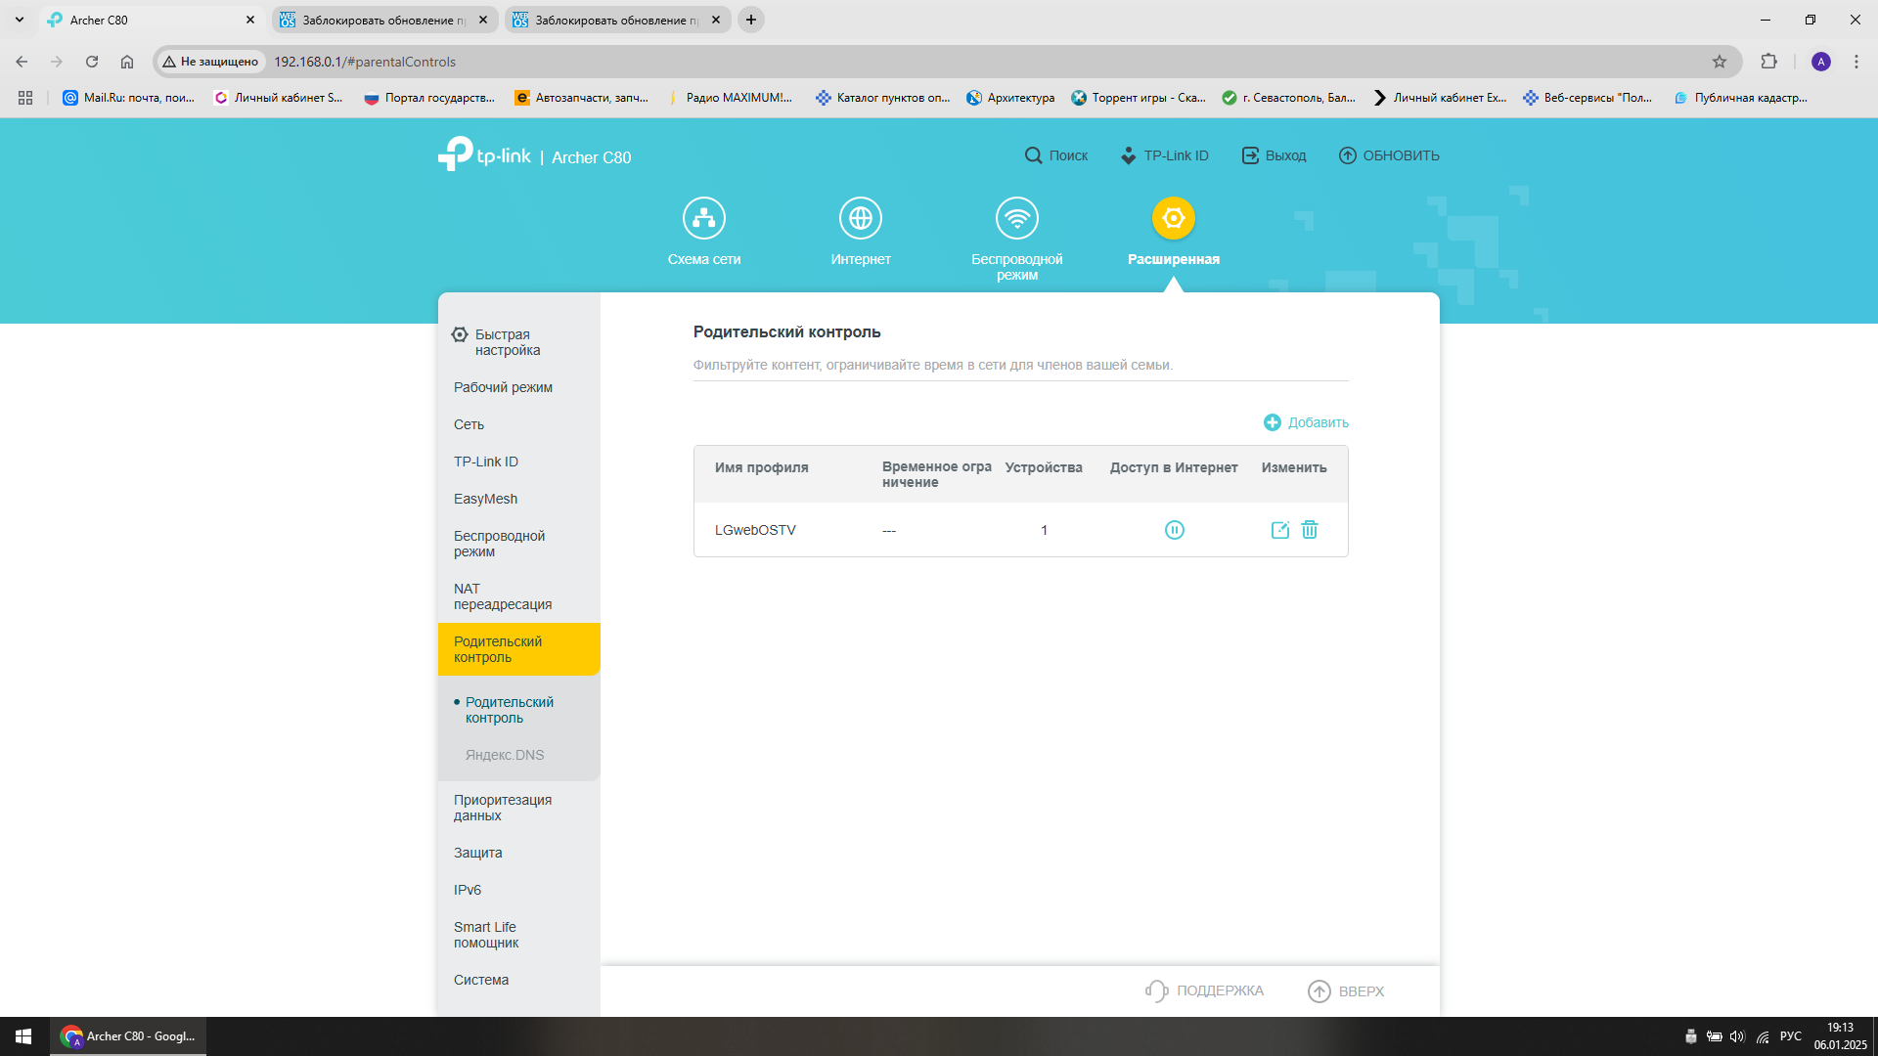Click the Logout (Выход) link
Image resolution: width=1878 pixels, height=1056 pixels.
click(x=1274, y=155)
